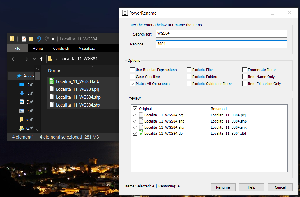This screenshot has width=300, height=197.
Task: Click the New Folder icon in quick toolbar
Action: click(31, 39)
